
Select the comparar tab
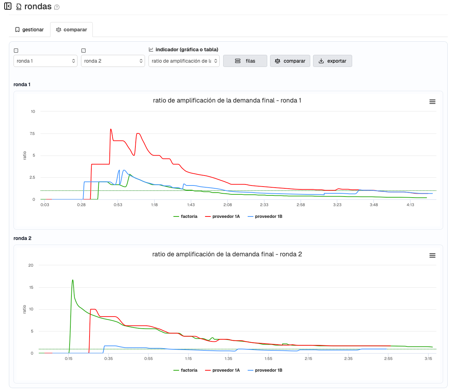pyautogui.click(x=71, y=30)
